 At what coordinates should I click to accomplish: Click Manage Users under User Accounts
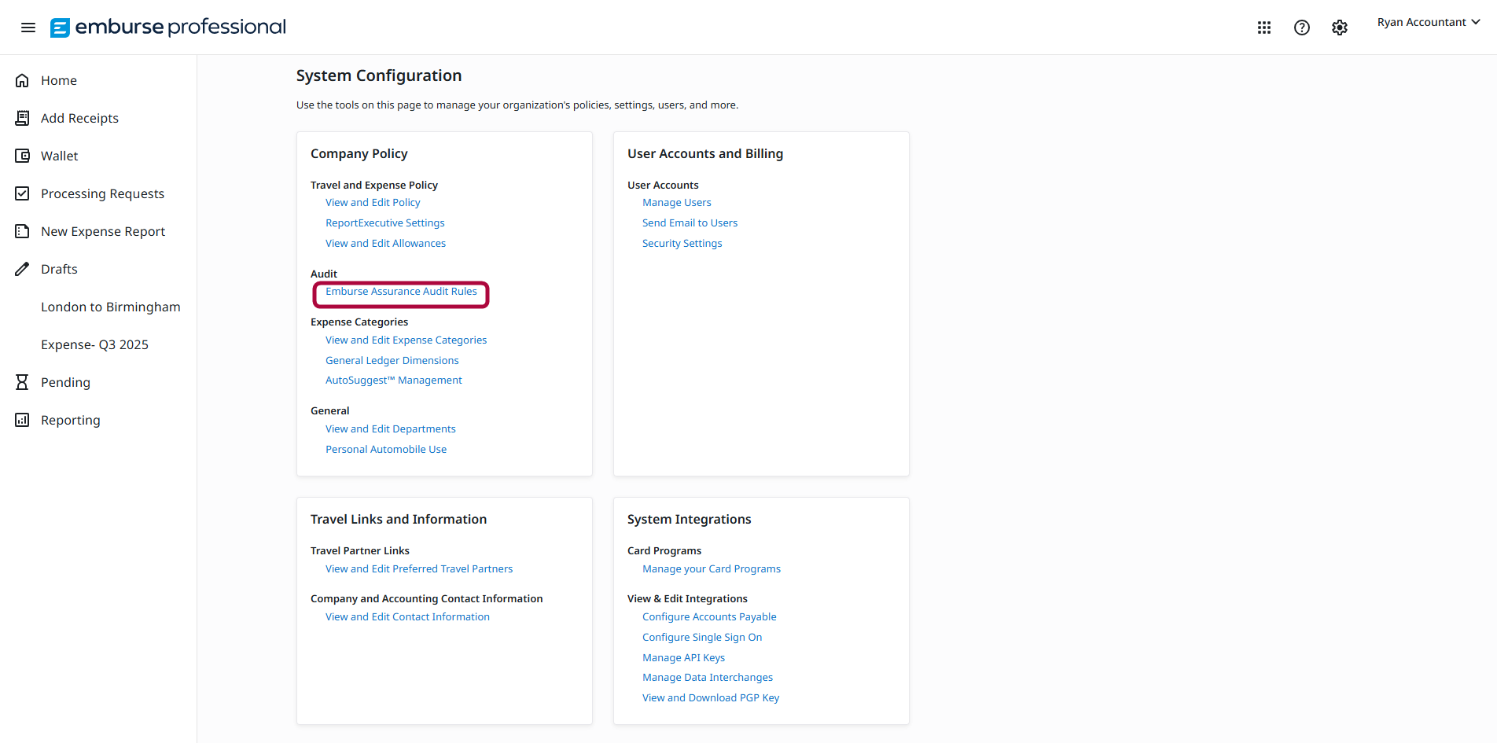click(676, 202)
